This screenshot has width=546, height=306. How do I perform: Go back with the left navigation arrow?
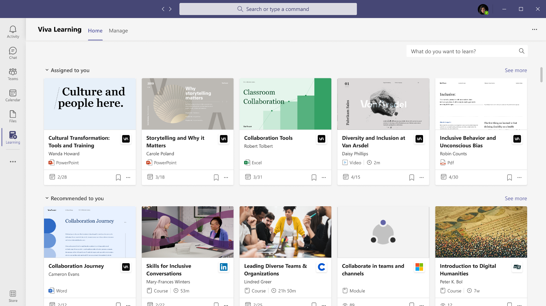tap(163, 9)
